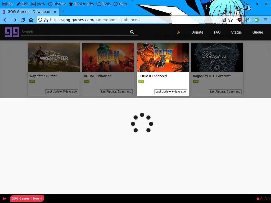
Task: Open the Edit menu
Action: click(23, 4)
